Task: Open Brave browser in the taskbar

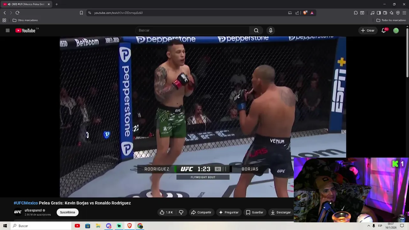Action: click(129, 226)
